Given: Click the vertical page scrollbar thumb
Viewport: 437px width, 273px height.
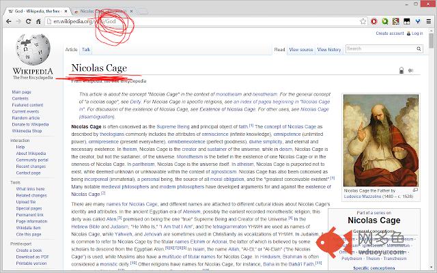Looking at the screenshot, I should pyautogui.click(x=432, y=41).
